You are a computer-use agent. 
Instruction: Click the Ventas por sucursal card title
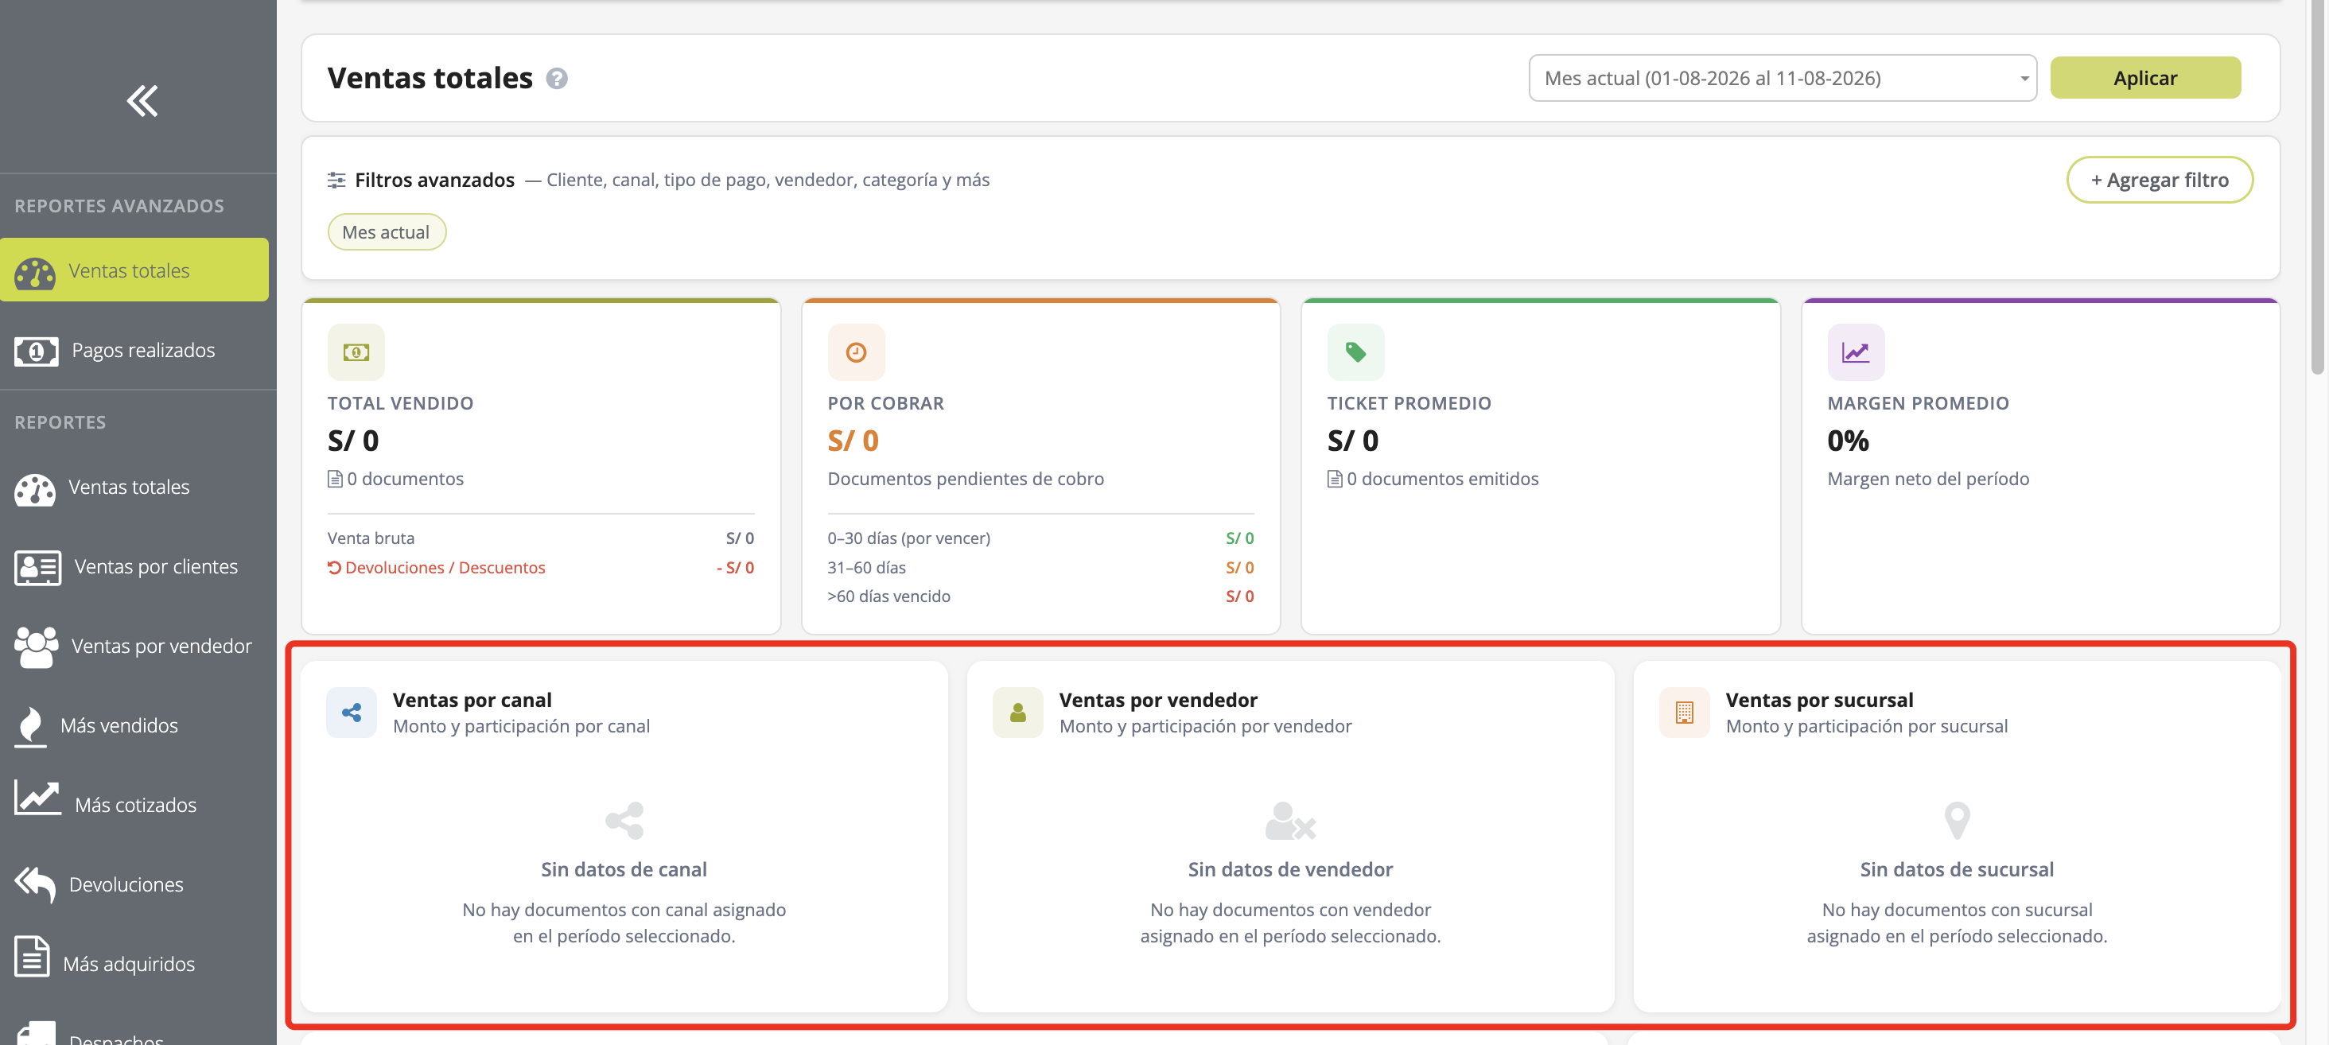tap(1819, 700)
